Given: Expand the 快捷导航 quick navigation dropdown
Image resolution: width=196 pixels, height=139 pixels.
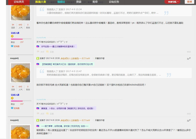Looking at the screenshot, I should (x=172, y=2).
